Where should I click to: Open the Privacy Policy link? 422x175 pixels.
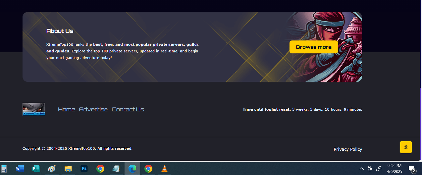point(348,149)
